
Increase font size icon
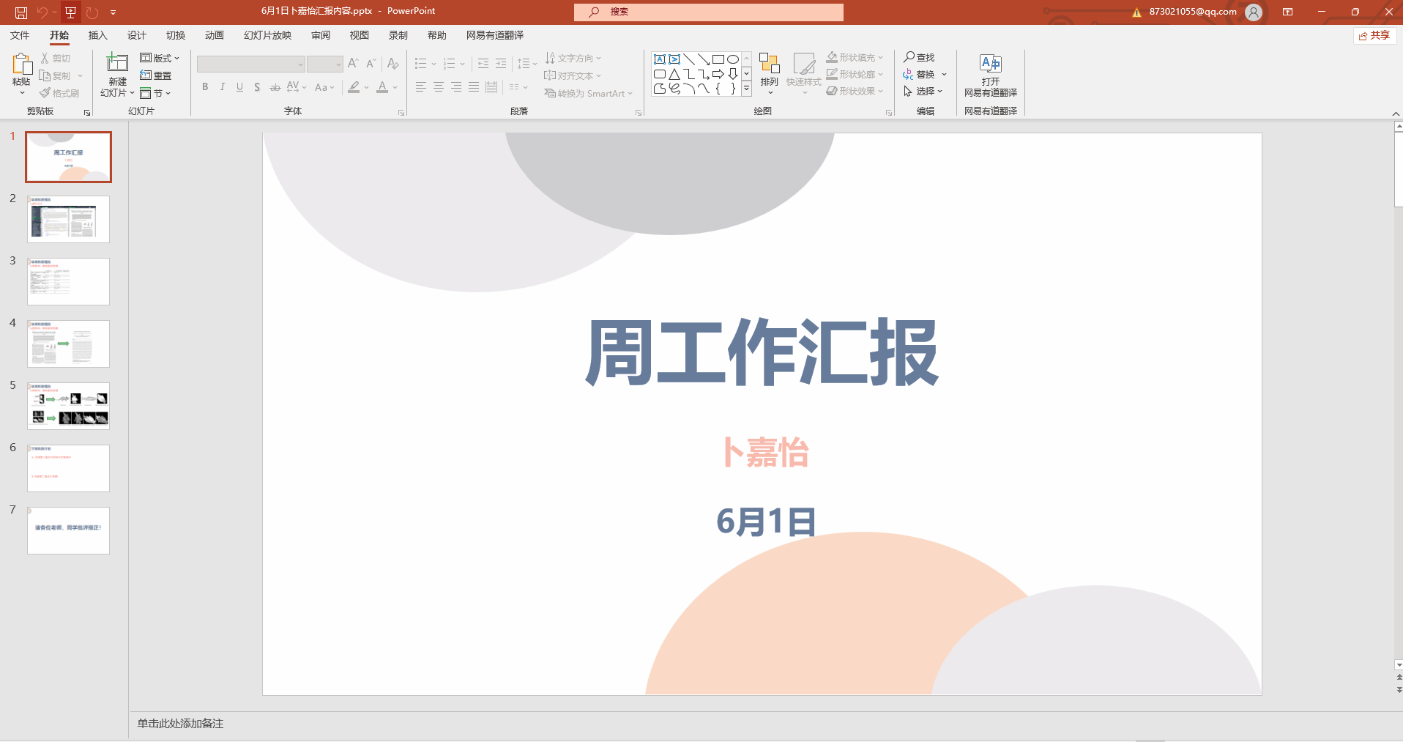pos(354,64)
